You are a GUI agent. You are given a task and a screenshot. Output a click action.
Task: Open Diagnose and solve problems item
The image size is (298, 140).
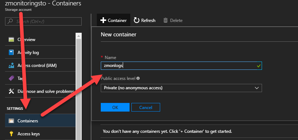pos(40,91)
